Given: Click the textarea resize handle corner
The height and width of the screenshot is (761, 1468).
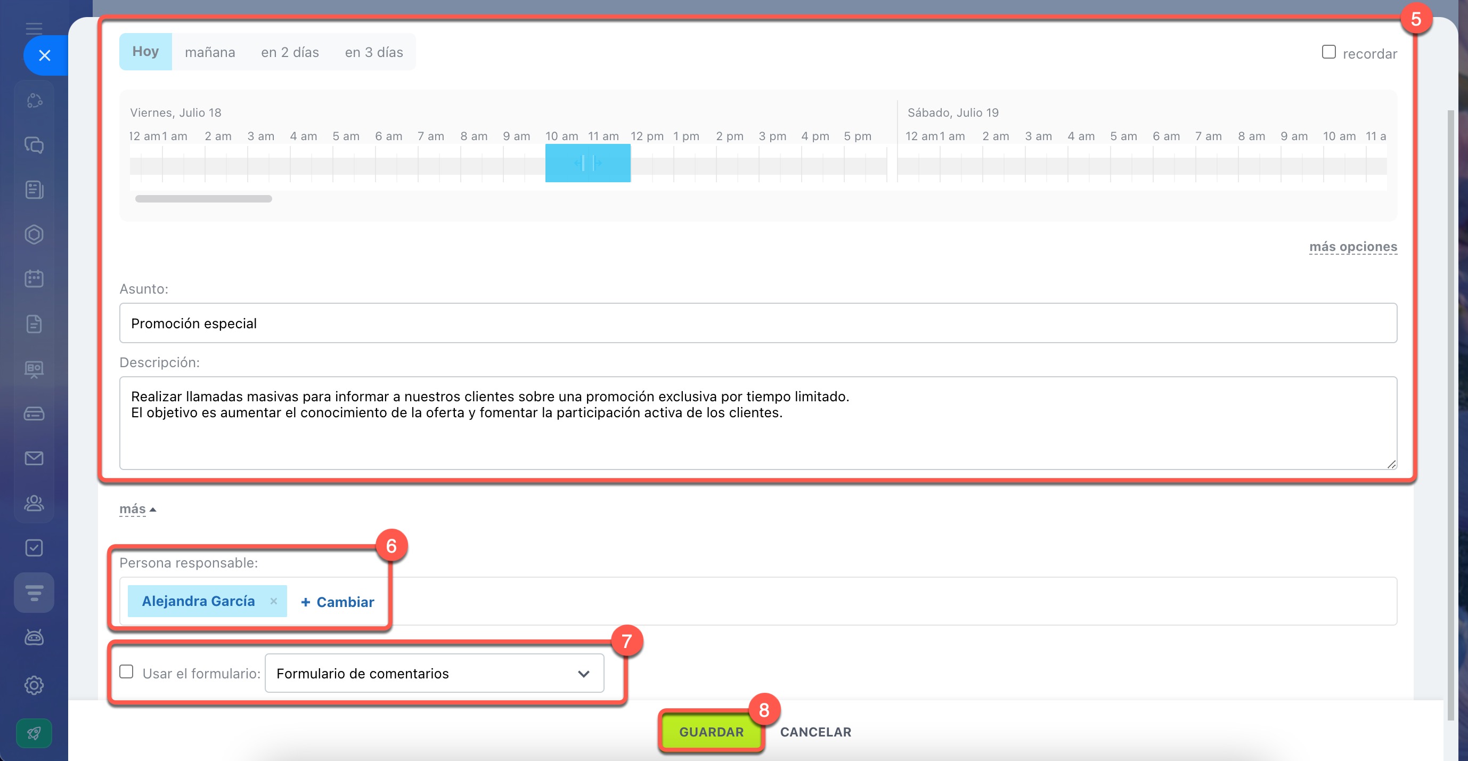Looking at the screenshot, I should 1391,464.
